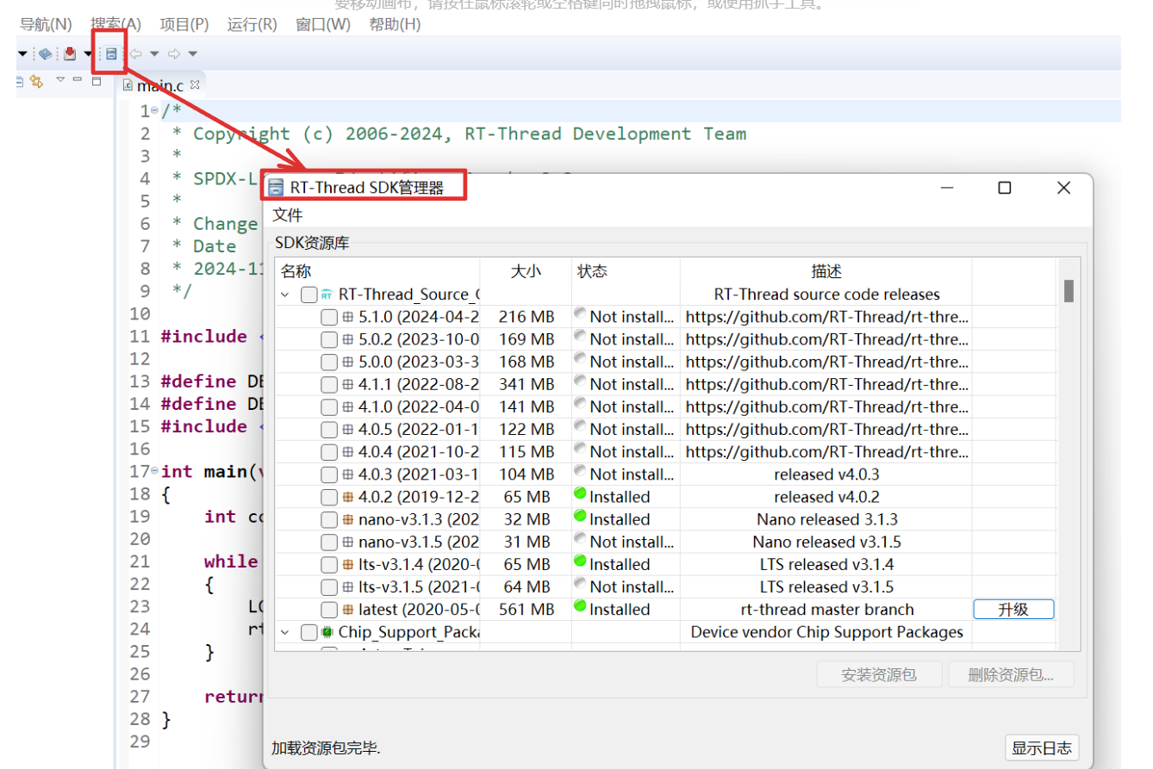1153x769 pixels.
Task: Open the 文件 menu in SDK Manager
Action: tap(288, 214)
